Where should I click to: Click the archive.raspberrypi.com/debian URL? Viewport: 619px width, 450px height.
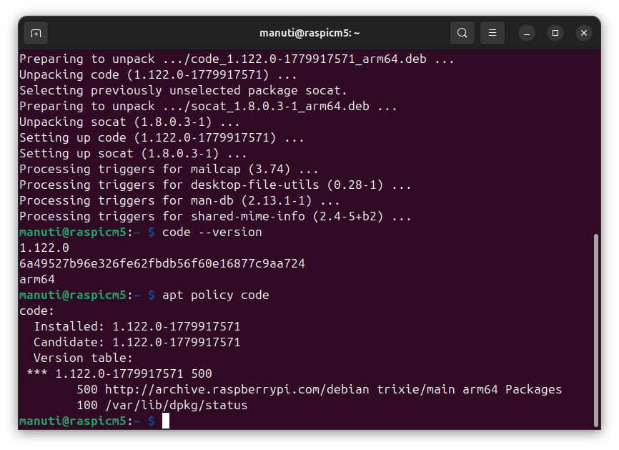coord(237,390)
